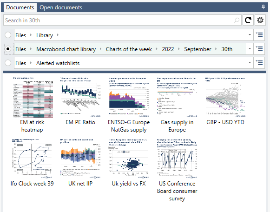This screenshot has width=270, height=212.
Task: Expand dropdown arrow on Library path row
Action: 250,35
